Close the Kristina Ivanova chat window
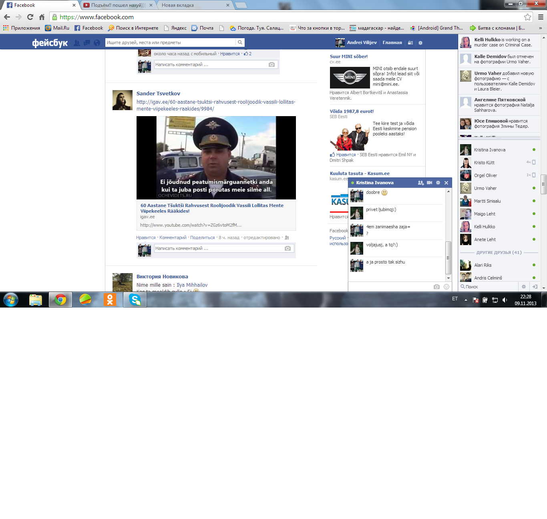The image size is (547, 519). [446, 183]
